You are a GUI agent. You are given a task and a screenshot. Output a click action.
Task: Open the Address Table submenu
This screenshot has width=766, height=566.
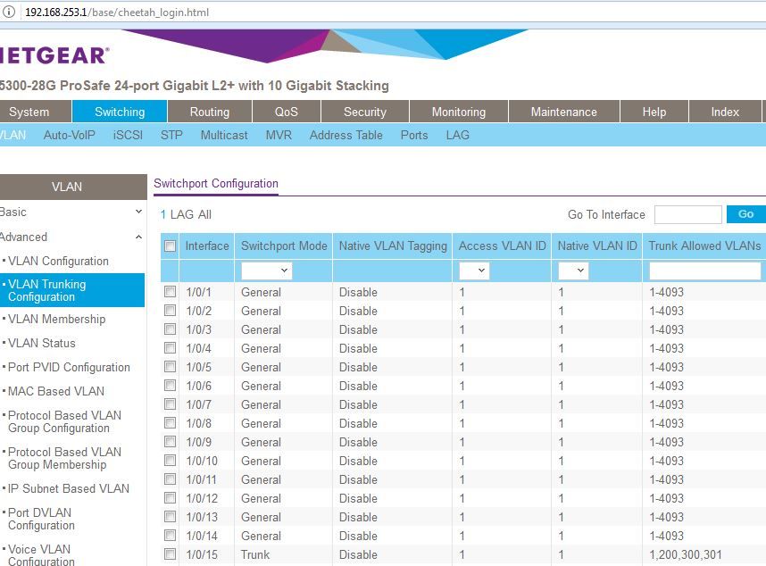(x=346, y=136)
